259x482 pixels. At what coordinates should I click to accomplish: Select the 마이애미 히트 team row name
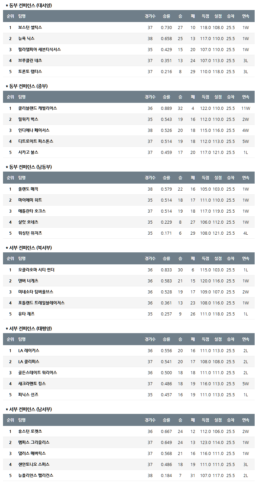30,200
